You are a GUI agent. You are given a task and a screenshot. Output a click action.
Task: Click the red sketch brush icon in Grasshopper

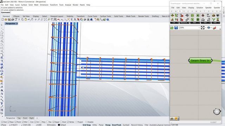tap(214, 28)
